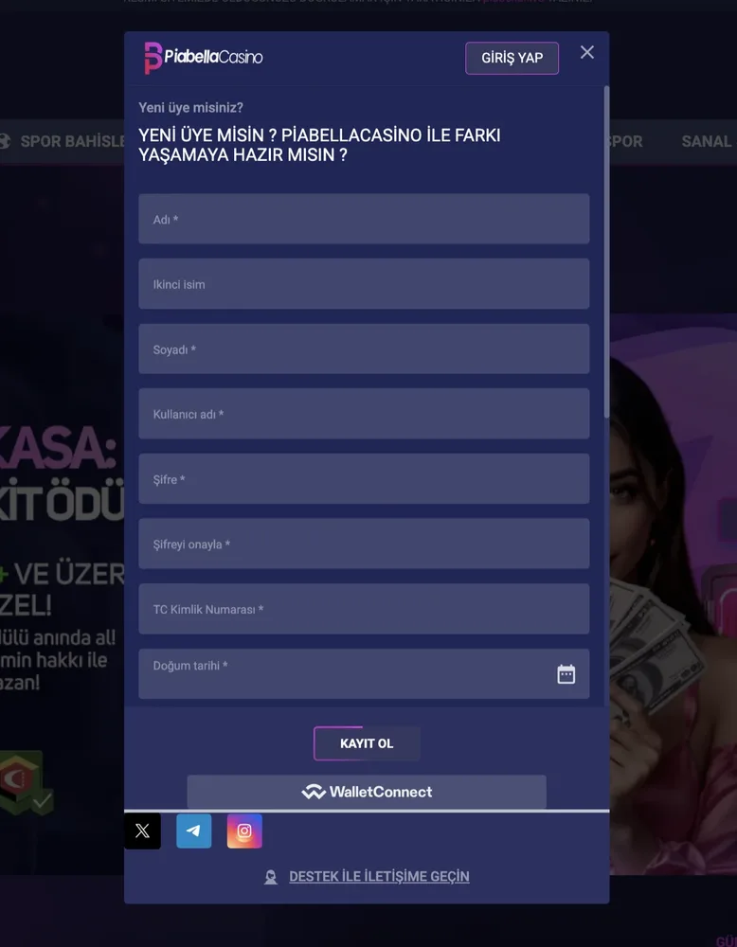Open the date picker calendar icon
The height and width of the screenshot is (947, 737).
tap(566, 674)
